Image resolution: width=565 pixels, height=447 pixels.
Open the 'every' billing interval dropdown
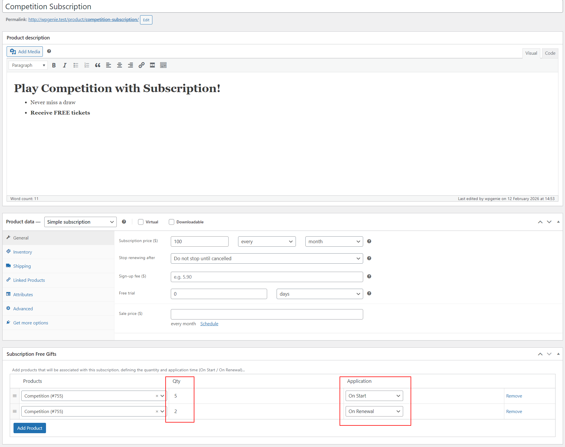tap(267, 241)
